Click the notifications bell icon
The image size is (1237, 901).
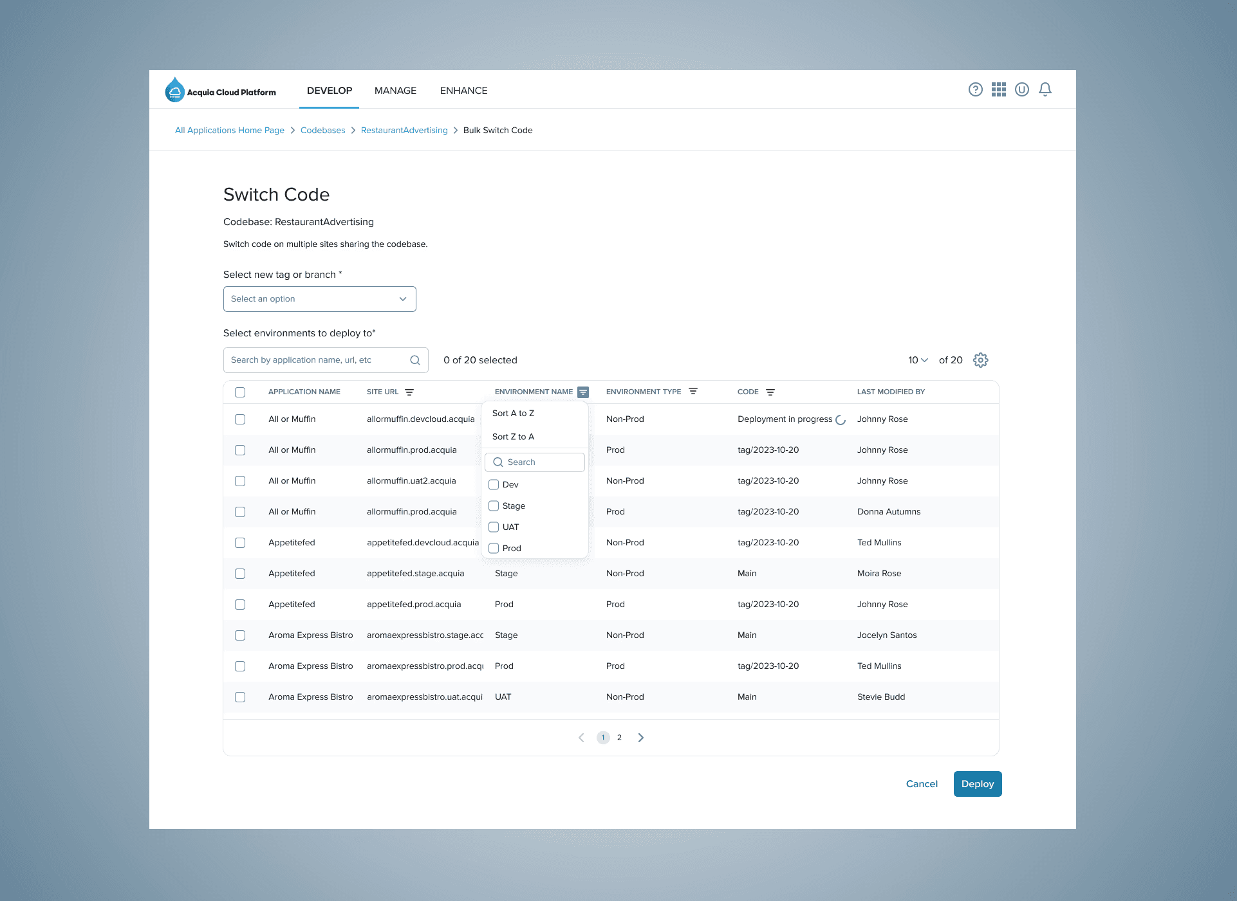pos(1045,90)
